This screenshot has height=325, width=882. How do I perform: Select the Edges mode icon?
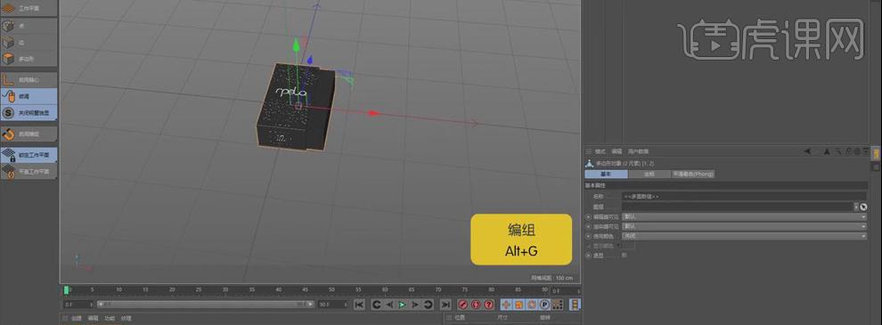tap(8, 43)
